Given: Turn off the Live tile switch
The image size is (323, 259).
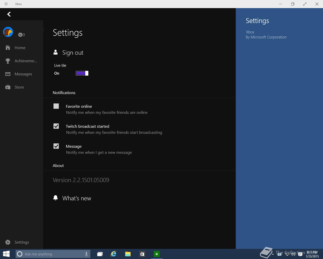Looking at the screenshot, I should [82, 73].
